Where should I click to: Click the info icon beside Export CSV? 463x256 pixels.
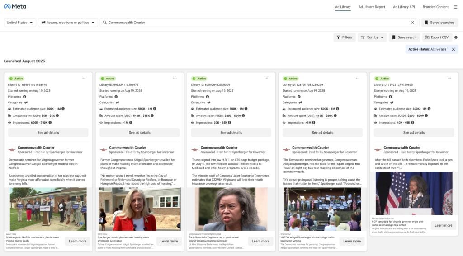tap(456, 37)
